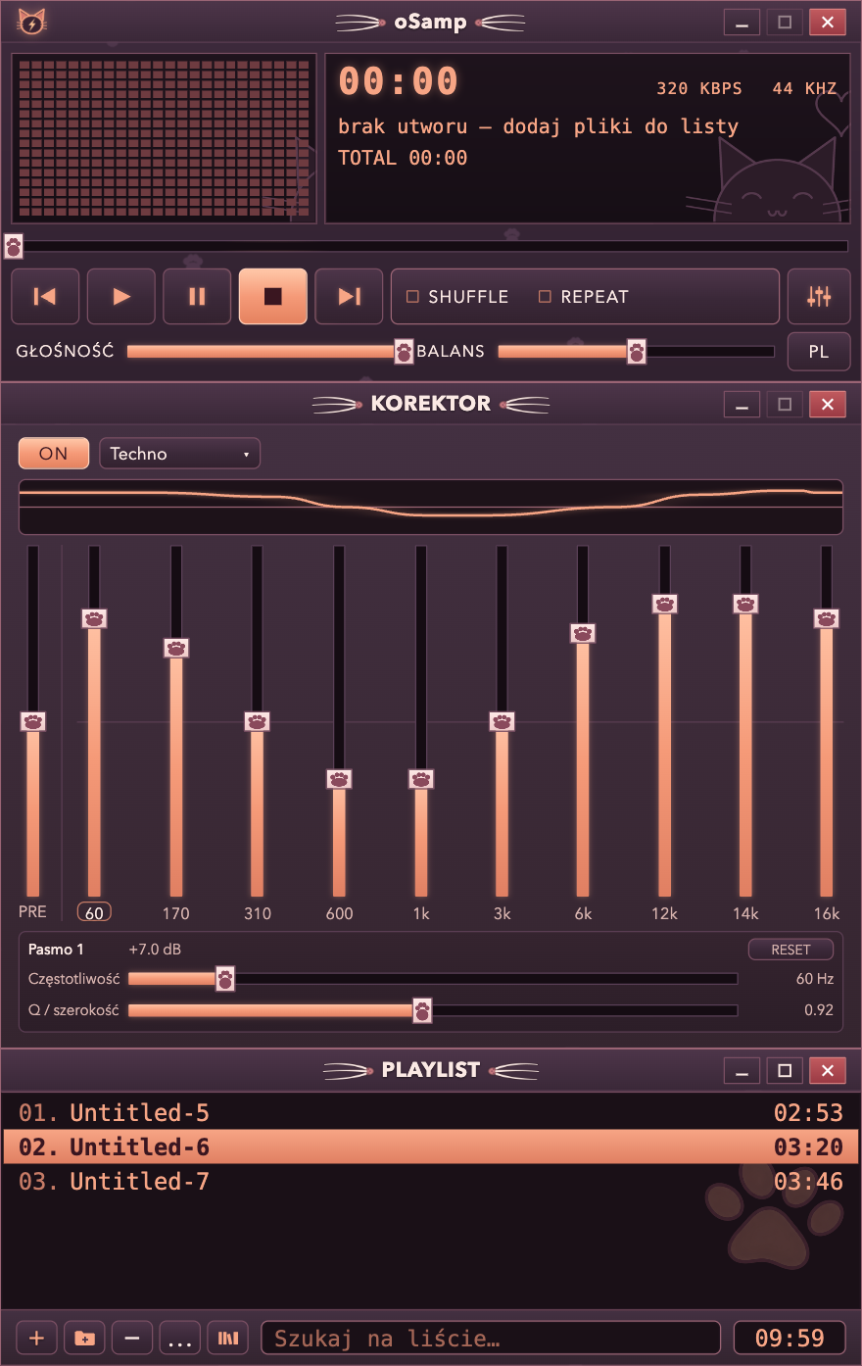Click the oSamp cat logo icon
The height and width of the screenshot is (1366, 862).
tap(32, 22)
